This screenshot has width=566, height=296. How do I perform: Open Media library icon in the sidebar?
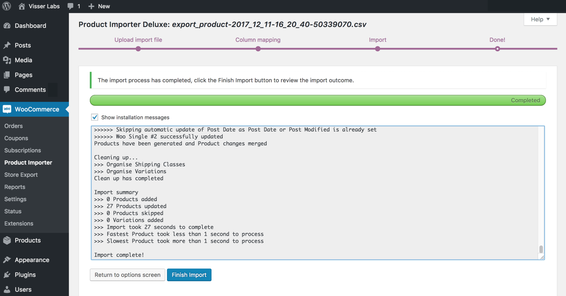(x=7, y=60)
